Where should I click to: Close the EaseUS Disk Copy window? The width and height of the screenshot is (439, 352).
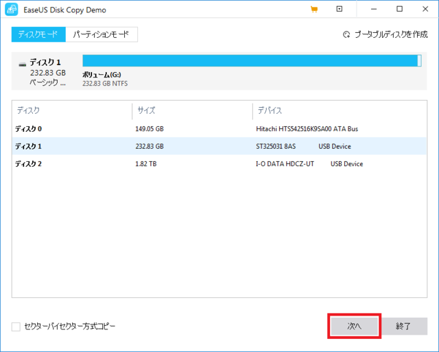pyautogui.click(x=425, y=9)
